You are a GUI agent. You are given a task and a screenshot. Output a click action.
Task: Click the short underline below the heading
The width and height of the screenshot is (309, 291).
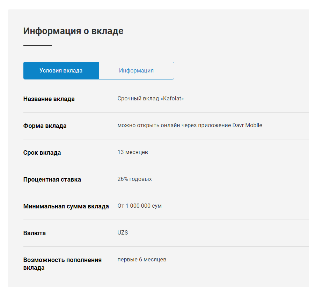tap(37, 46)
